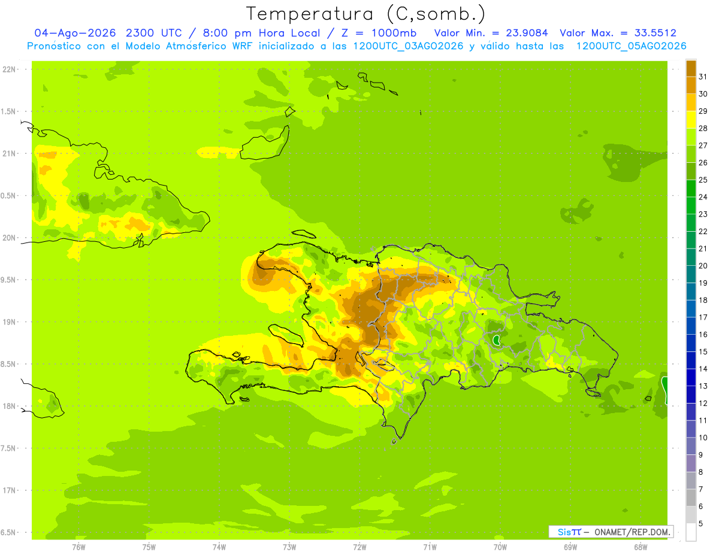Pick the orange legend band between 30 and 31
719x555 pixels.
click(x=691, y=86)
